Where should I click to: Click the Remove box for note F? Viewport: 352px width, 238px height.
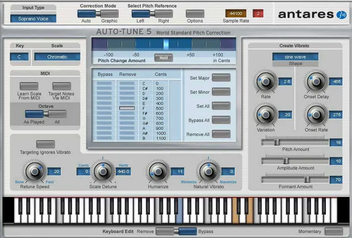point(127,108)
